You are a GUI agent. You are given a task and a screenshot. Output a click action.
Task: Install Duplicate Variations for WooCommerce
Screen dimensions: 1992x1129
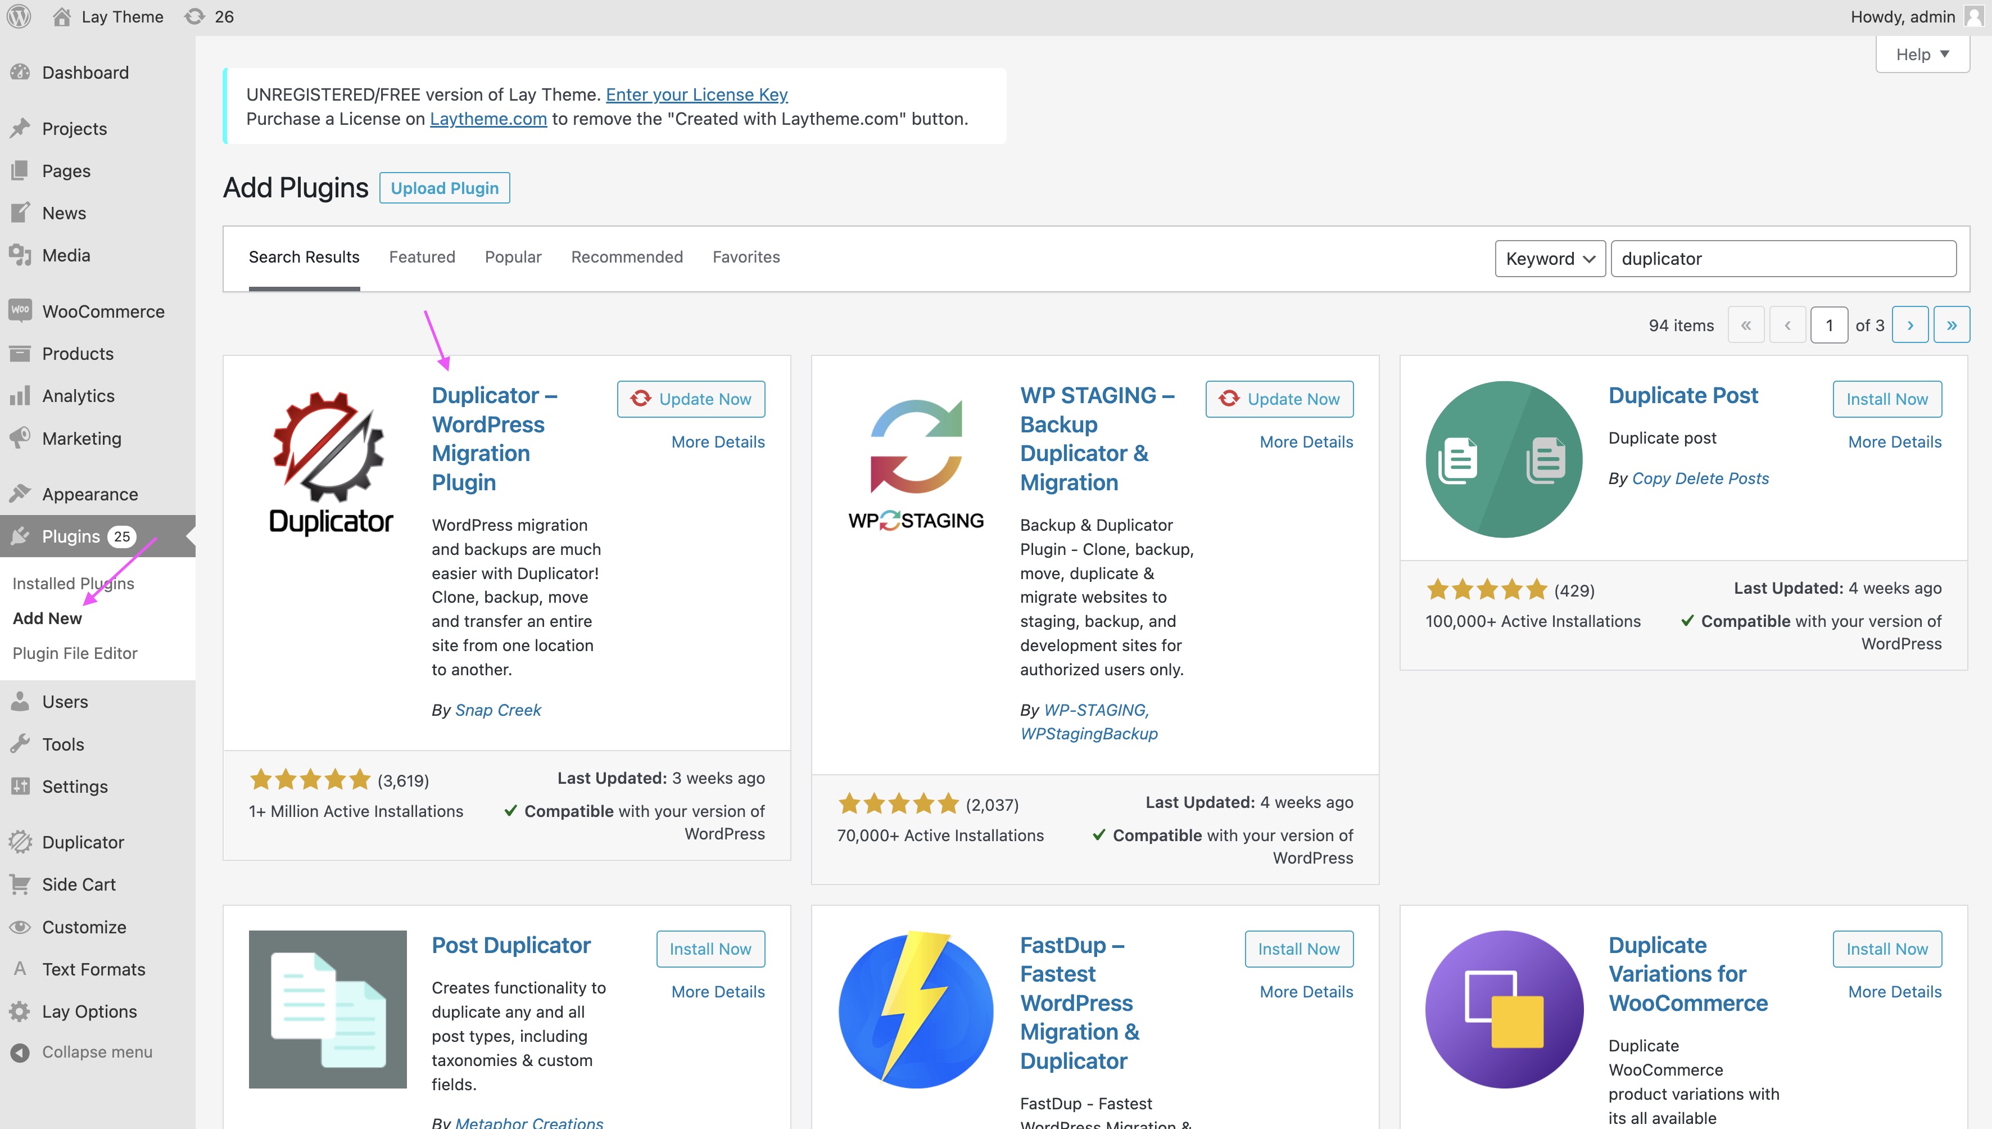click(x=1887, y=949)
